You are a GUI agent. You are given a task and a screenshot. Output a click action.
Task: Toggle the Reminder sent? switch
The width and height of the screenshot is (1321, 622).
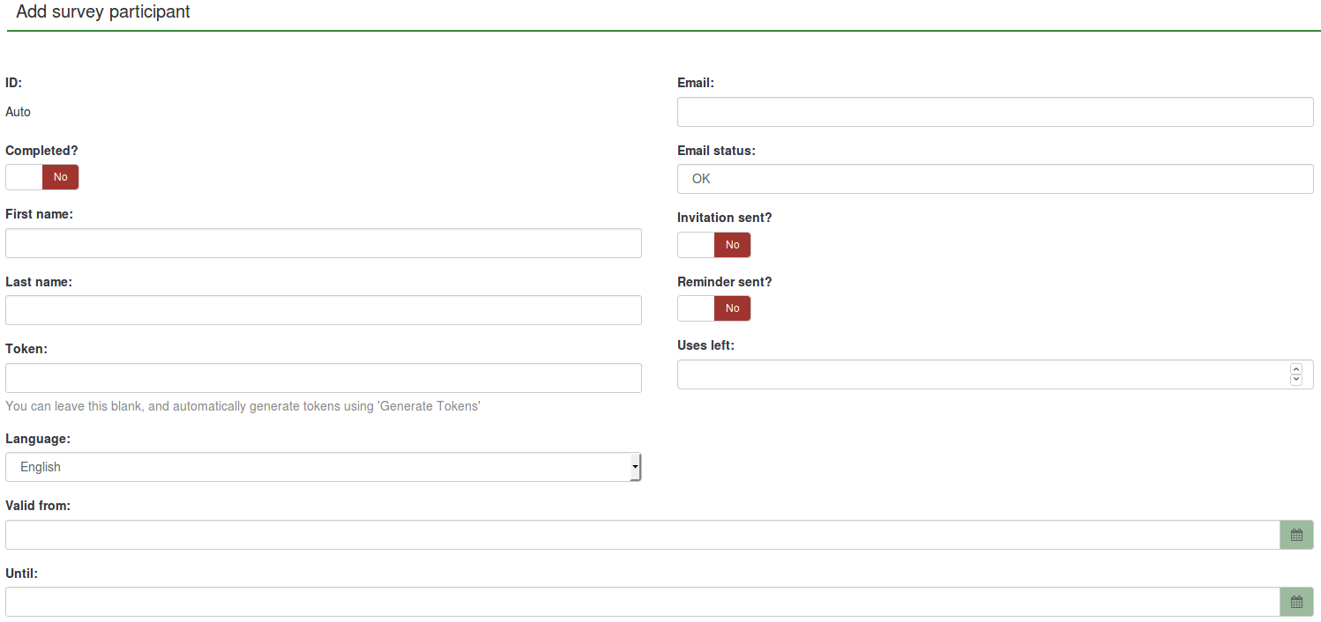(732, 308)
